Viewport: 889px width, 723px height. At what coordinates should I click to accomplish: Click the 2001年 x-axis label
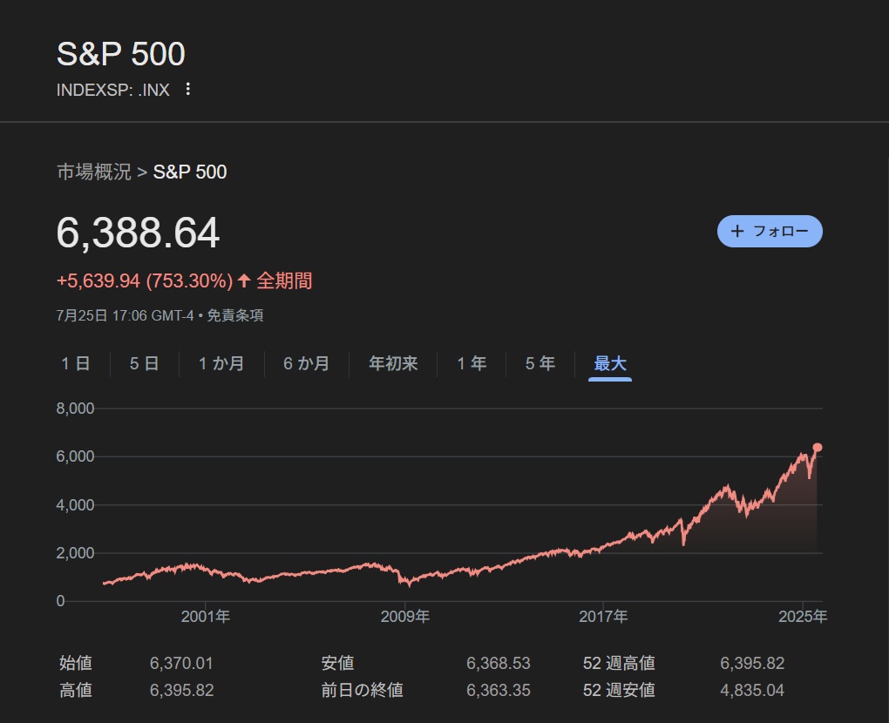pos(205,617)
